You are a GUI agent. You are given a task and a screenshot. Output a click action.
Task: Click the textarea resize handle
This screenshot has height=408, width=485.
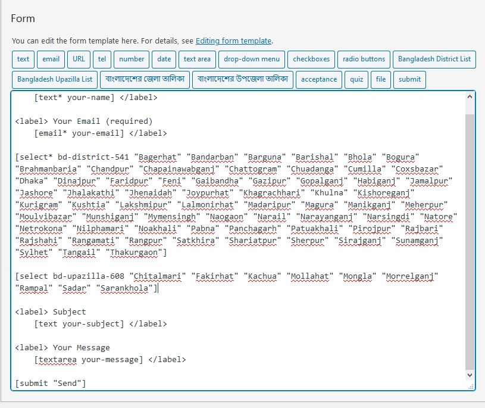[x=471, y=387]
